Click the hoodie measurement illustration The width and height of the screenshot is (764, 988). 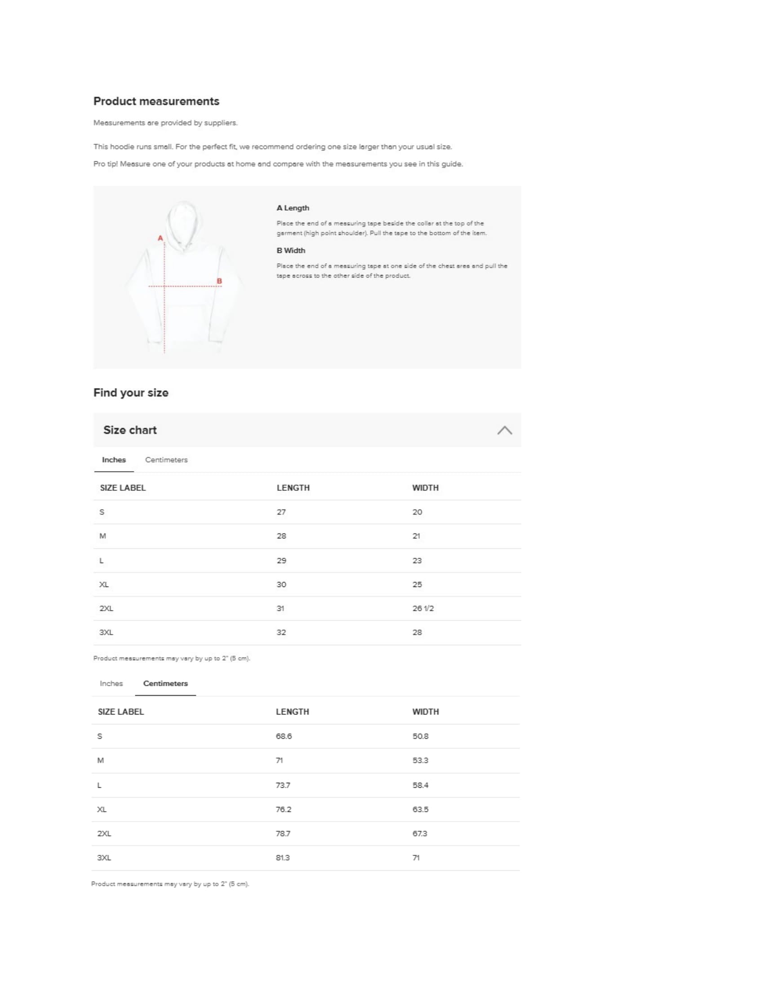click(183, 277)
